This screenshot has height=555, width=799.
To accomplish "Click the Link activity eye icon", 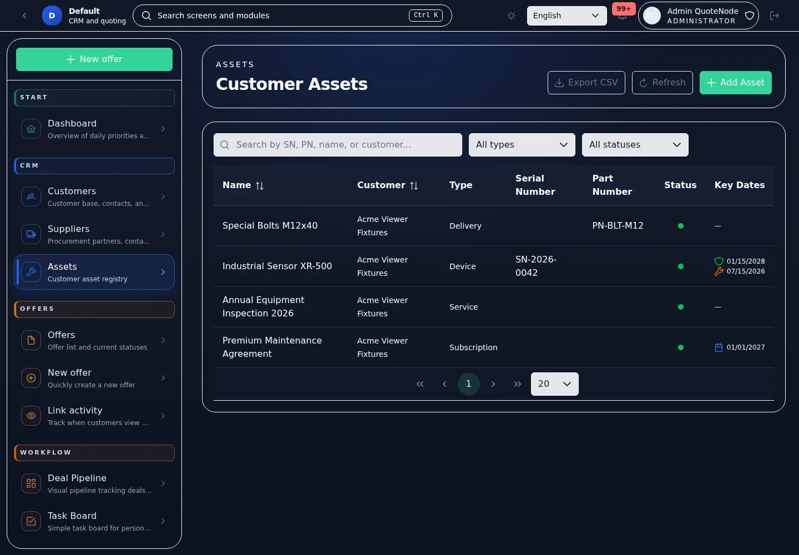I will pos(31,416).
